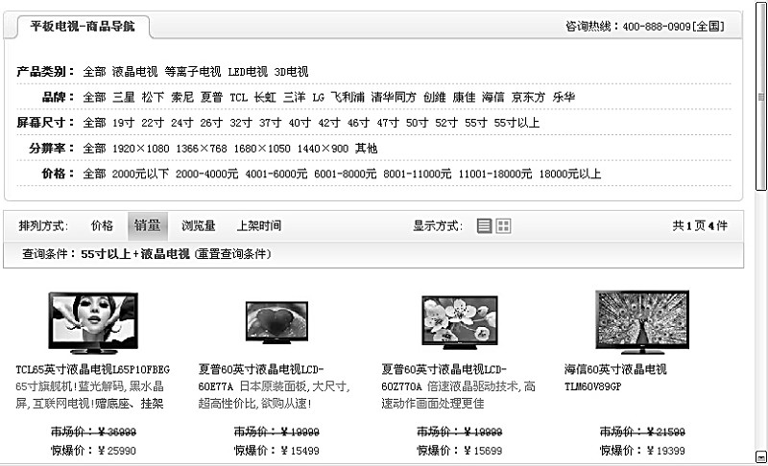768x466 pixels.
Task: Filter brand by 乐华
Action: click(564, 97)
